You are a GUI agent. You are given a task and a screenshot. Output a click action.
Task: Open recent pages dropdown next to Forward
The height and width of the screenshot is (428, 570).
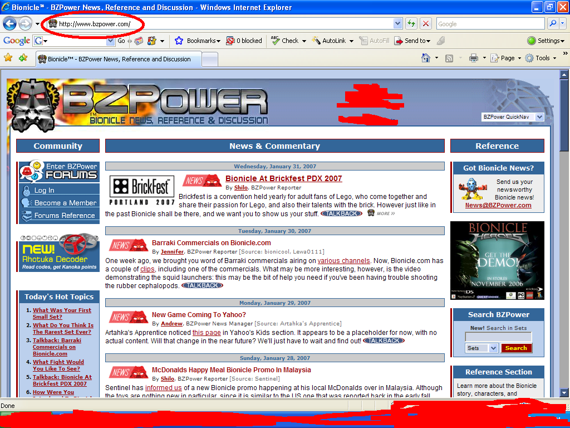click(37, 25)
